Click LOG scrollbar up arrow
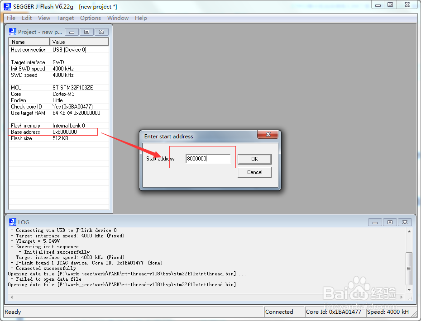 pyautogui.click(x=409, y=231)
